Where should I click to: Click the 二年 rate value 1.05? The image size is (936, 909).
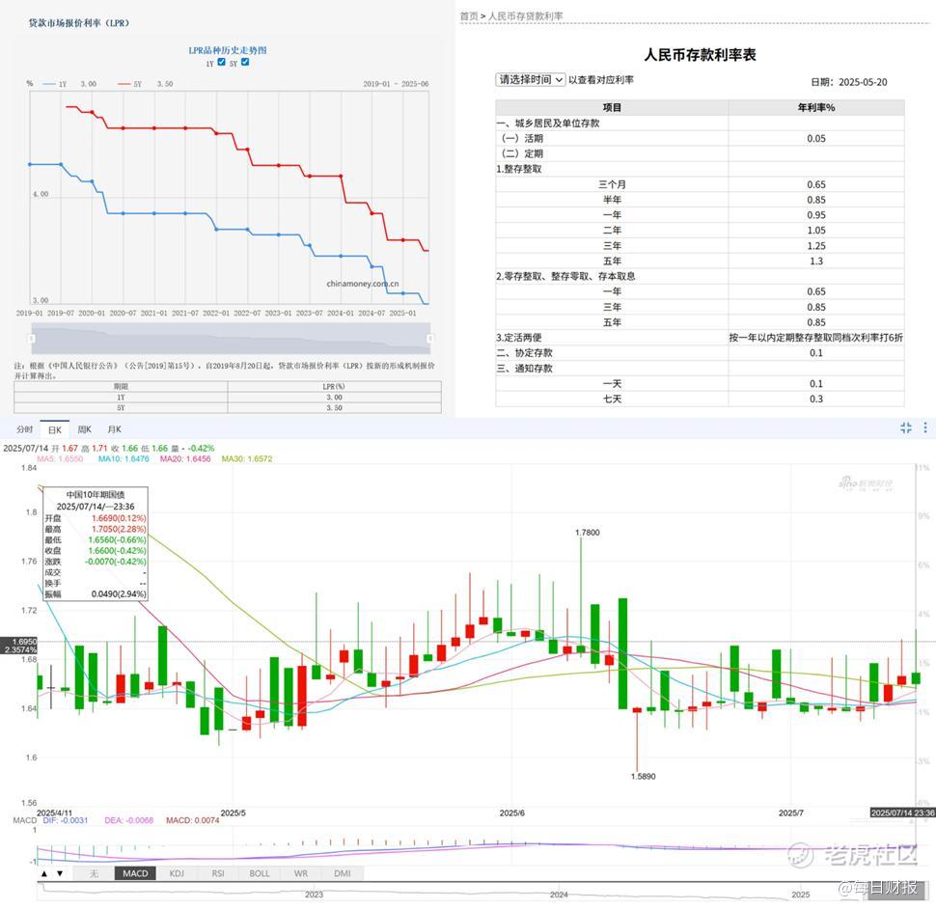click(816, 231)
